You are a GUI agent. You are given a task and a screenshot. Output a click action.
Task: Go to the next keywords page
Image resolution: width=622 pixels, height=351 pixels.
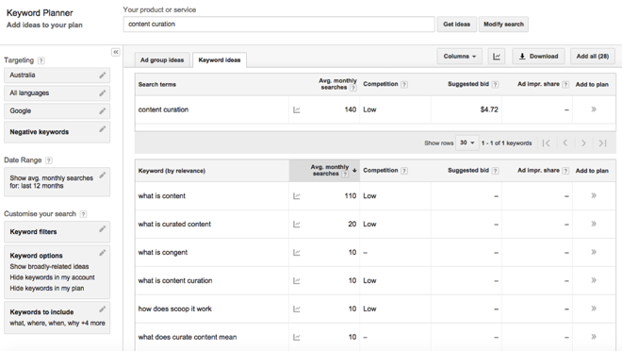[583, 142]
